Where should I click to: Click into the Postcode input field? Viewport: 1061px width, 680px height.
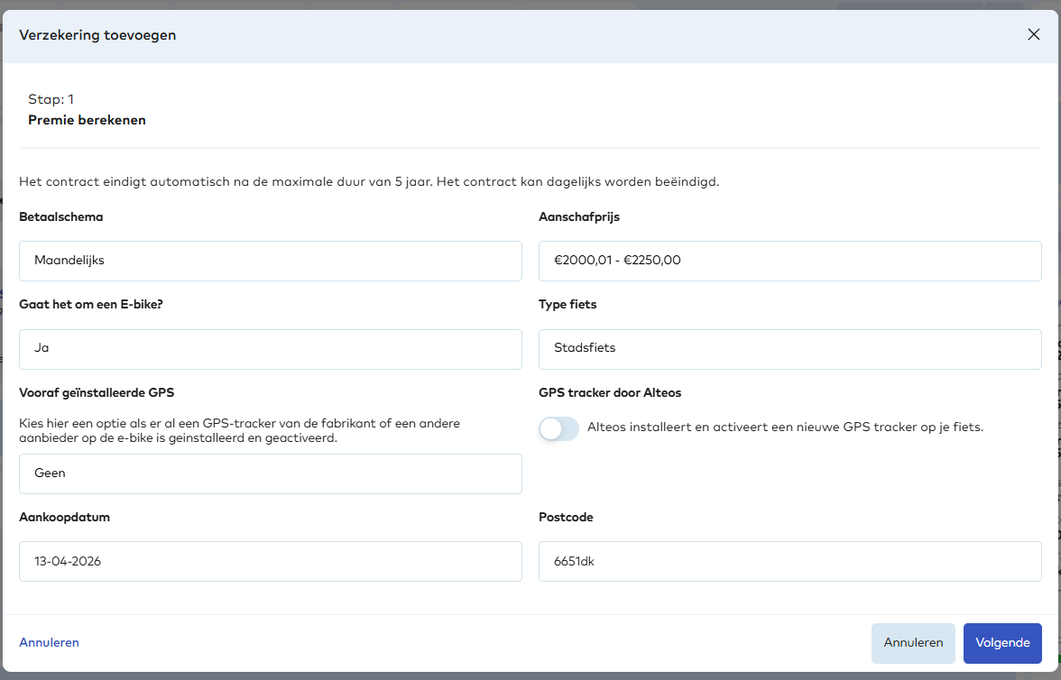point(789,561)
